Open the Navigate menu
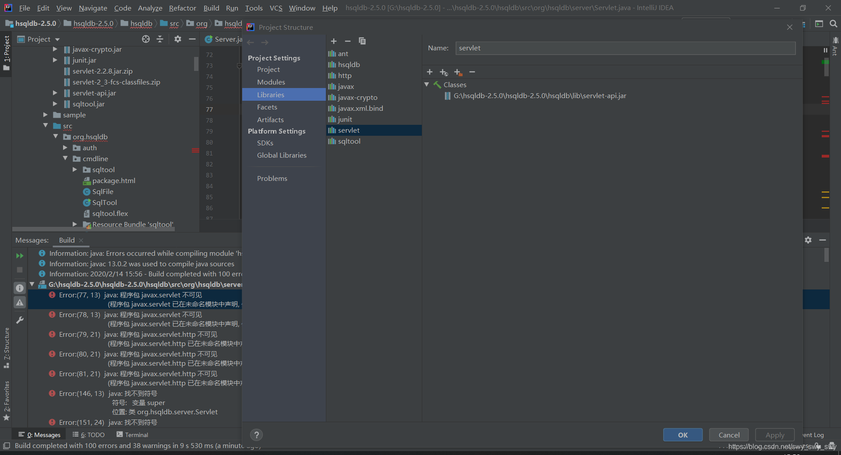 pos(93,8)
